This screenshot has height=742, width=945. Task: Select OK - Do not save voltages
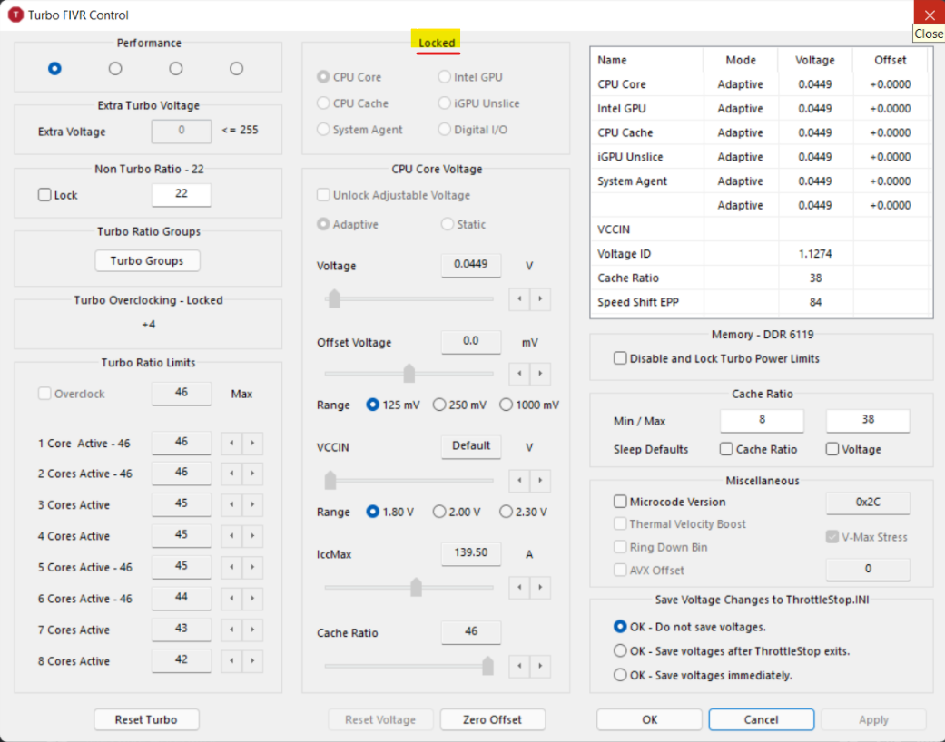[620, 627]
